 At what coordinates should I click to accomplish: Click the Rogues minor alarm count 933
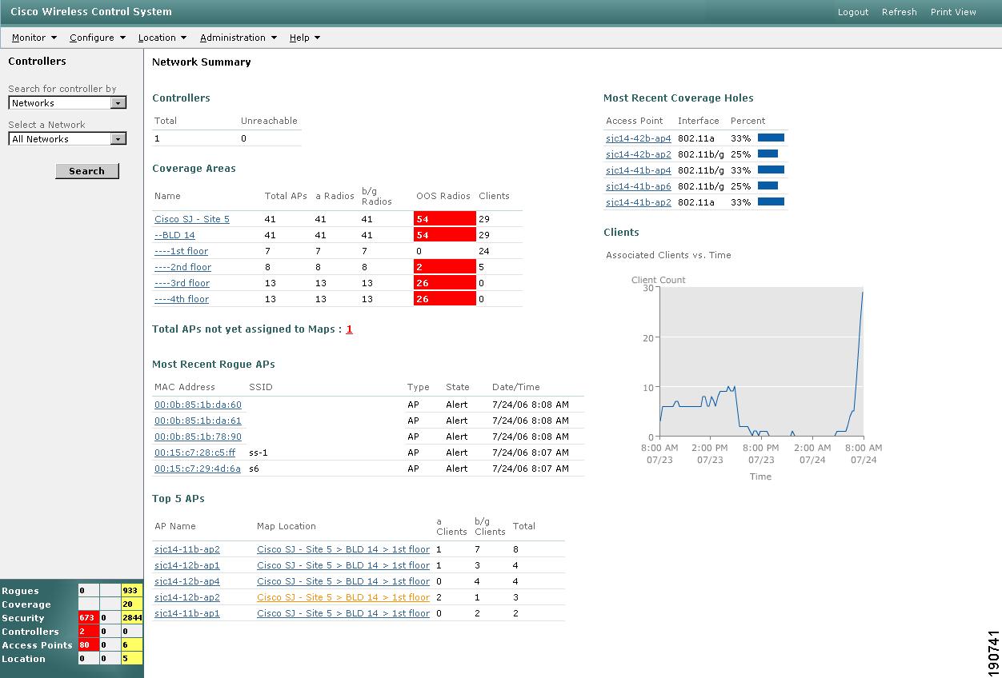click(131, 591)
